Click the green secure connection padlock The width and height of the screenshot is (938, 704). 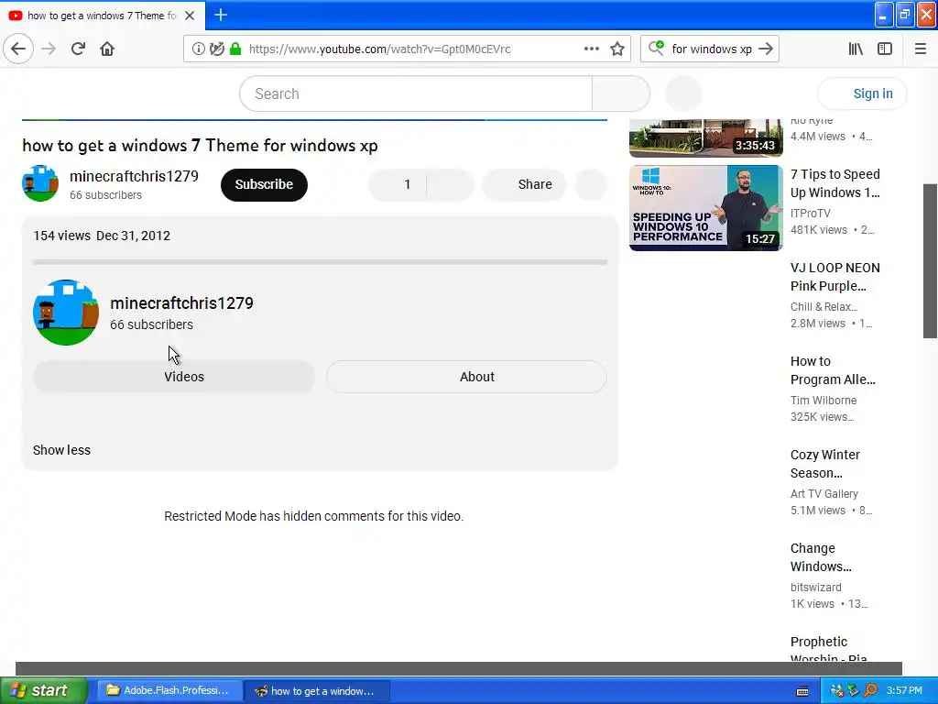pyautogui.click(x=235, y=49)
